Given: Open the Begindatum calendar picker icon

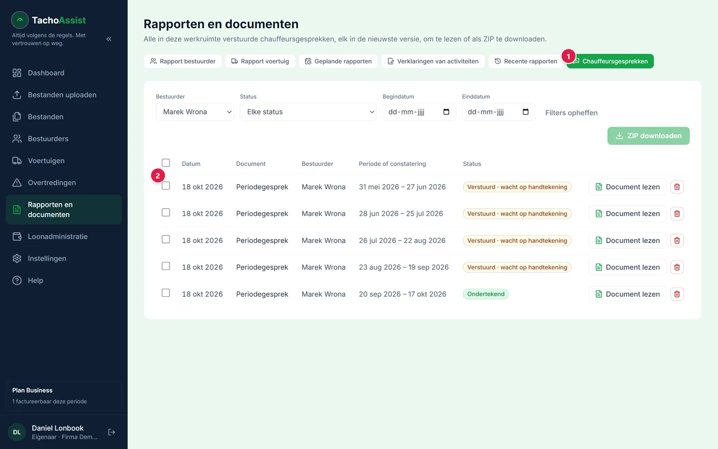Looking at the screenshot, I should click(x=446, y=112).
